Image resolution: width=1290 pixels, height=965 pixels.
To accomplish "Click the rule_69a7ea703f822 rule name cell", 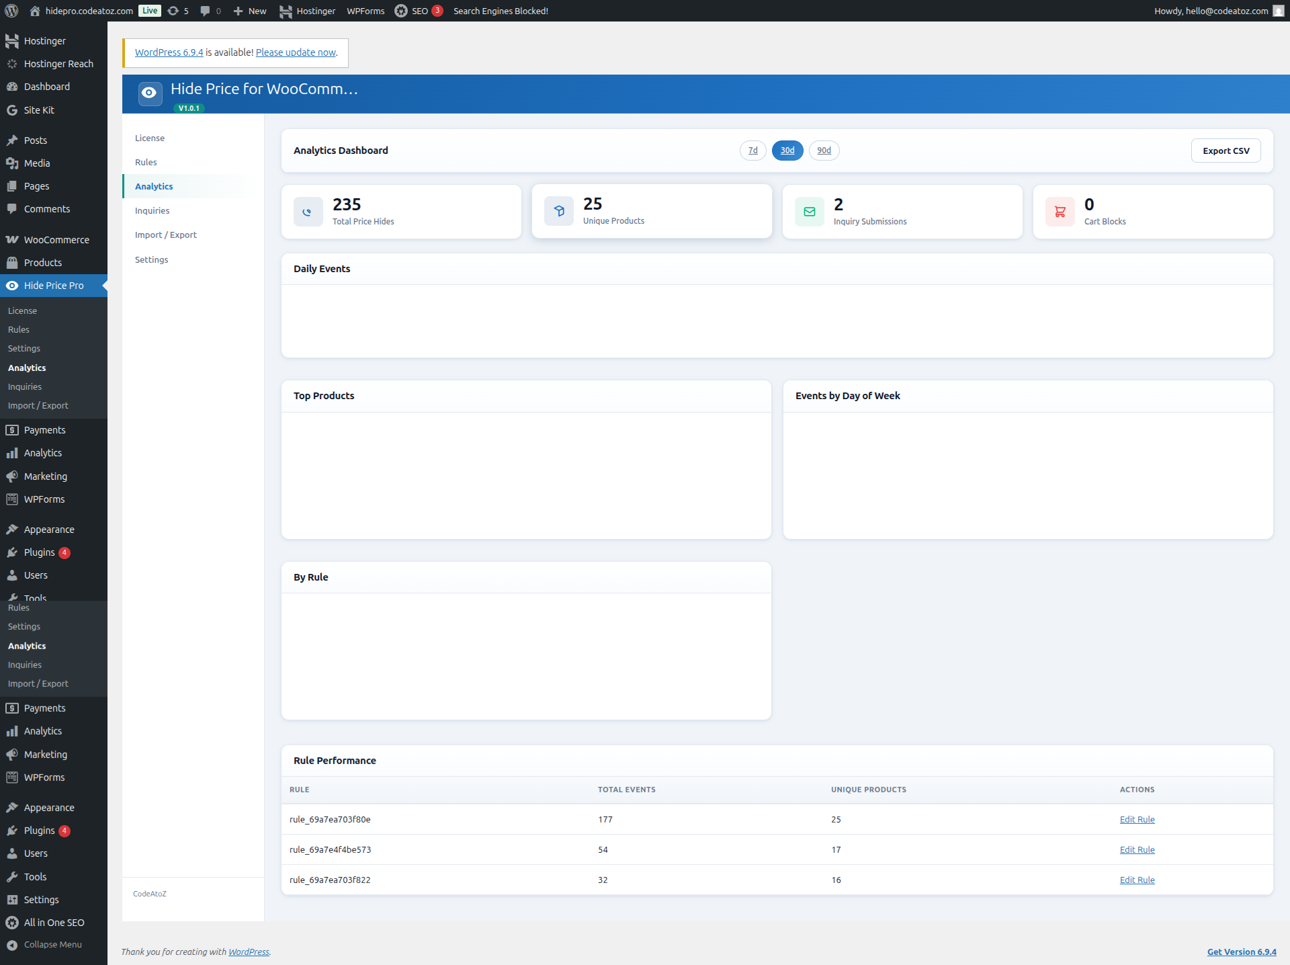I will tap(330, 880).
